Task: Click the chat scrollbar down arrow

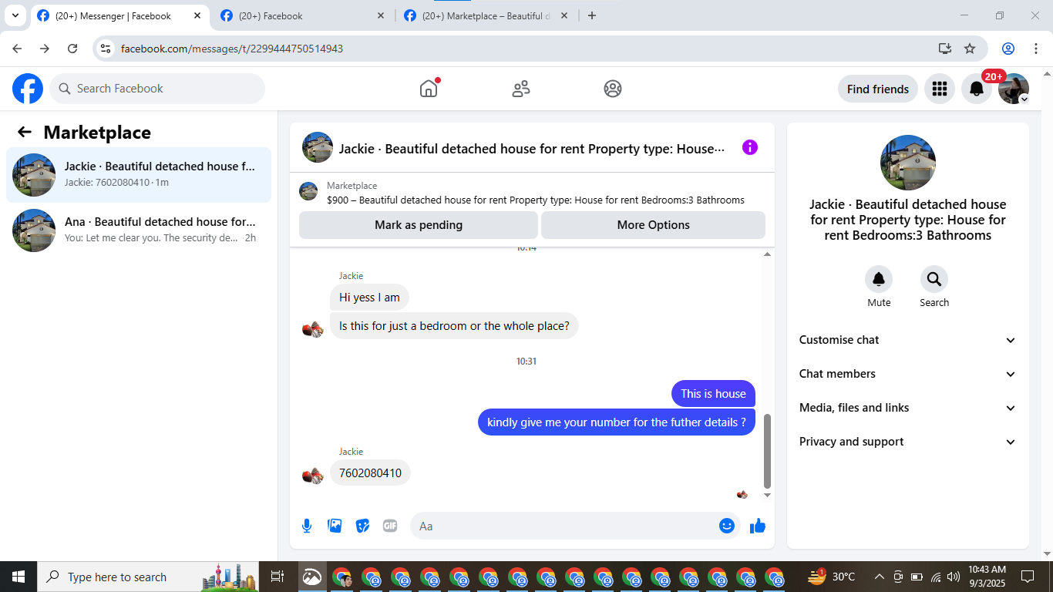Action: pos(767,496)
